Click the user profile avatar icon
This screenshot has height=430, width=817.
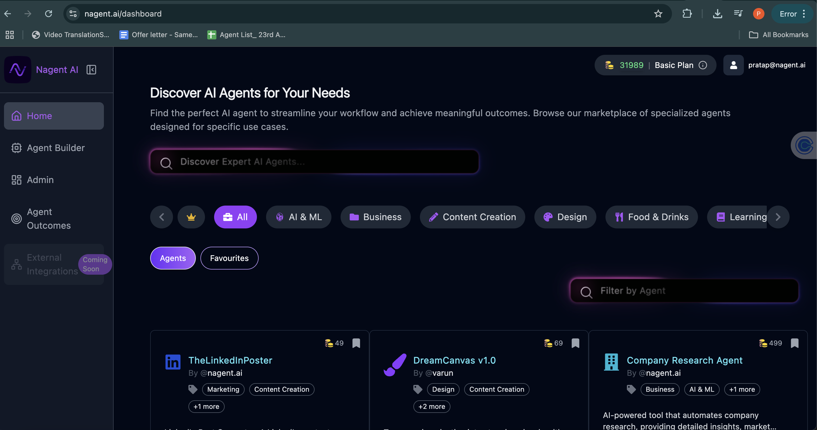click(x=733, y=65)
